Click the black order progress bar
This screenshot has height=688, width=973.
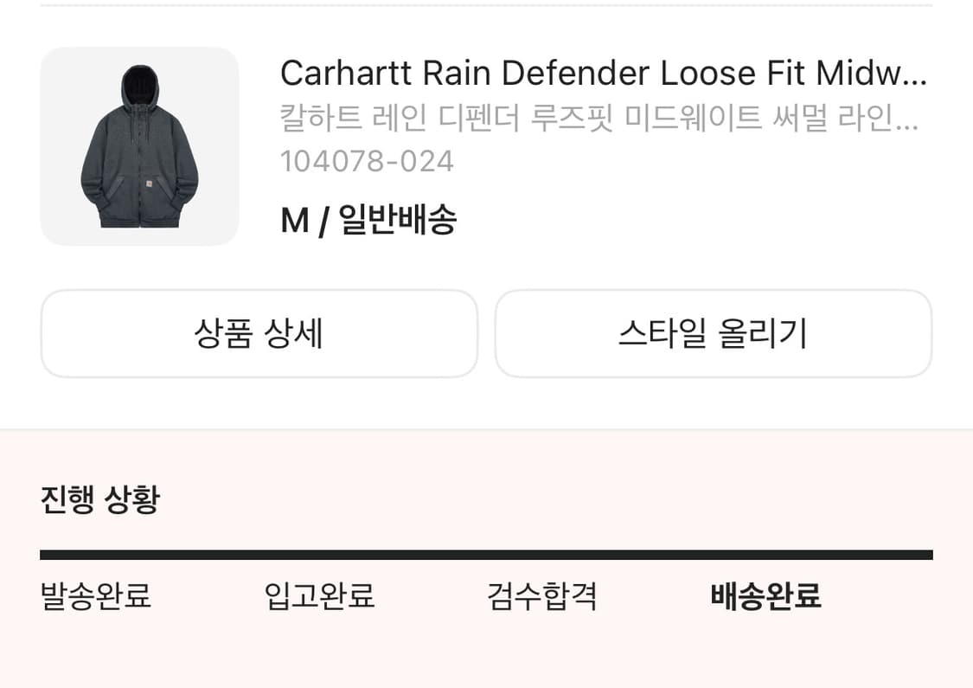(x=486, y=555)
